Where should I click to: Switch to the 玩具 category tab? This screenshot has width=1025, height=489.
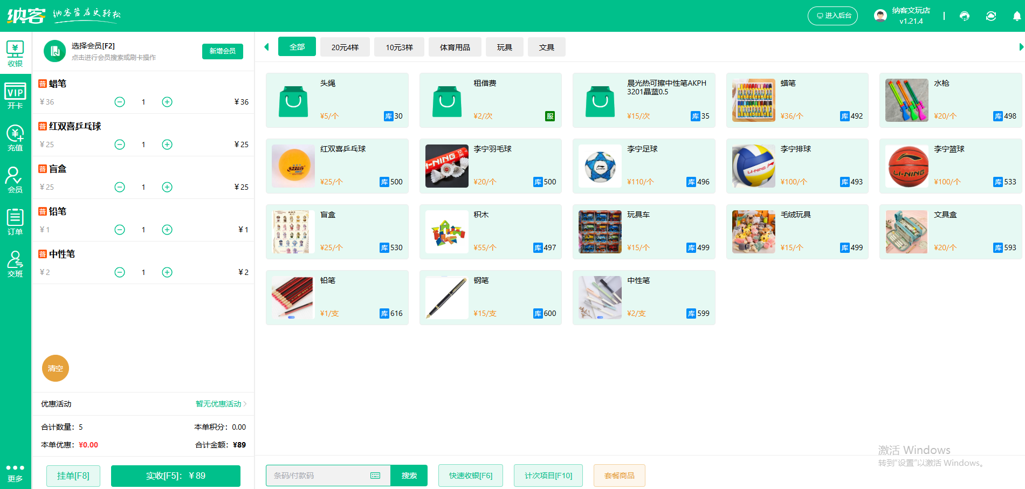pyautogui.click(x=505, y=47)
